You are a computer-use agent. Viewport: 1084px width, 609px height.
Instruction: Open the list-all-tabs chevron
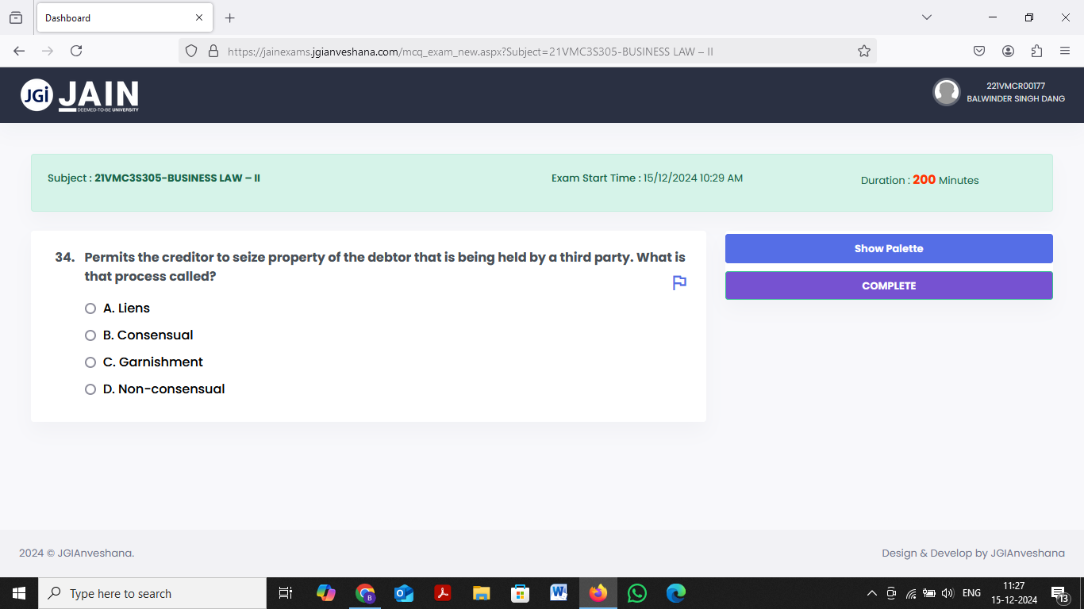click(927, 17)
